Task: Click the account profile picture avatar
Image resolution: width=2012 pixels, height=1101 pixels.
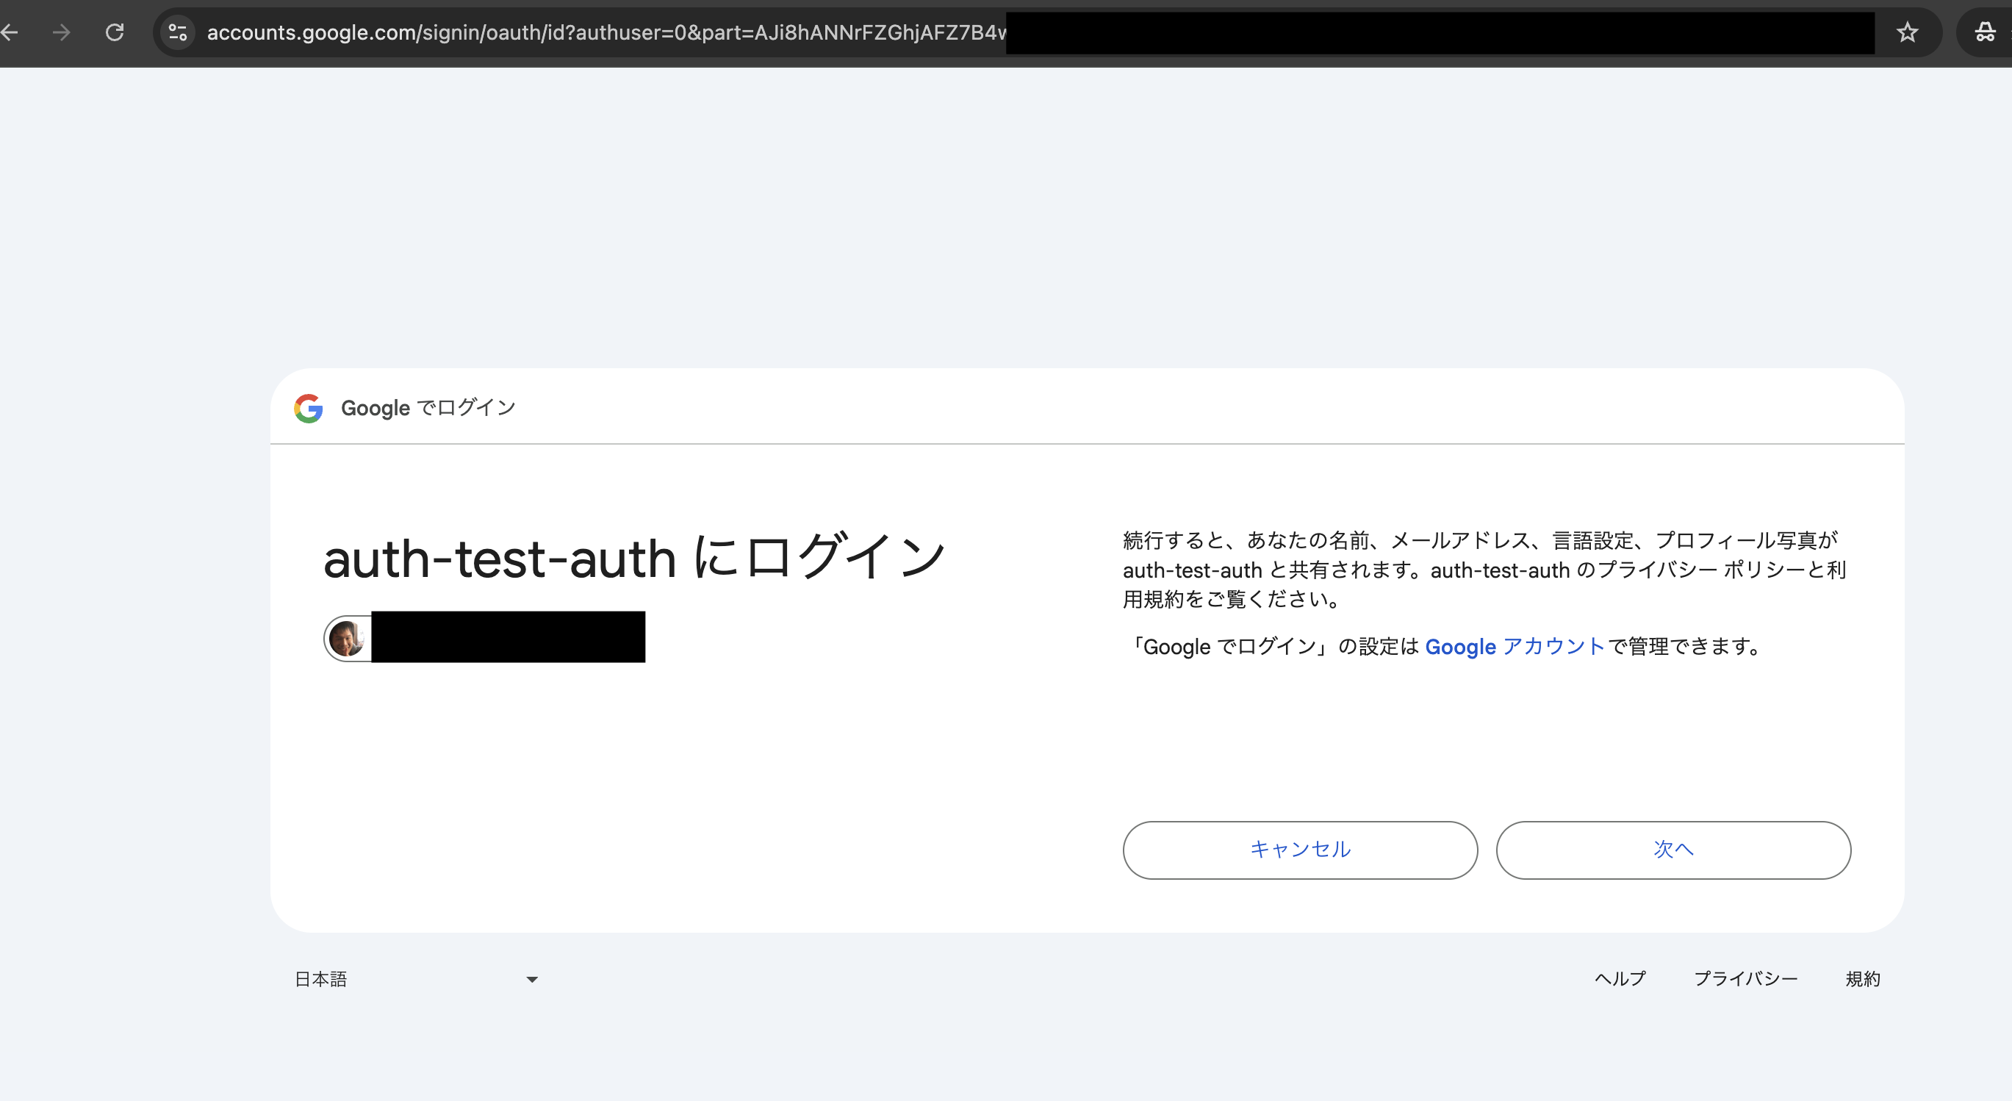Action: (348, 636)
